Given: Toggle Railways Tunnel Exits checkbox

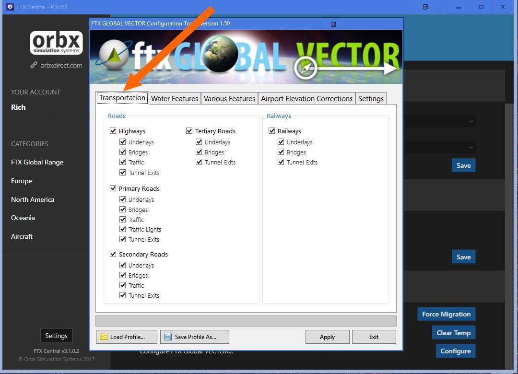Looking at the screenshot, I should click(x=281, y=162).
